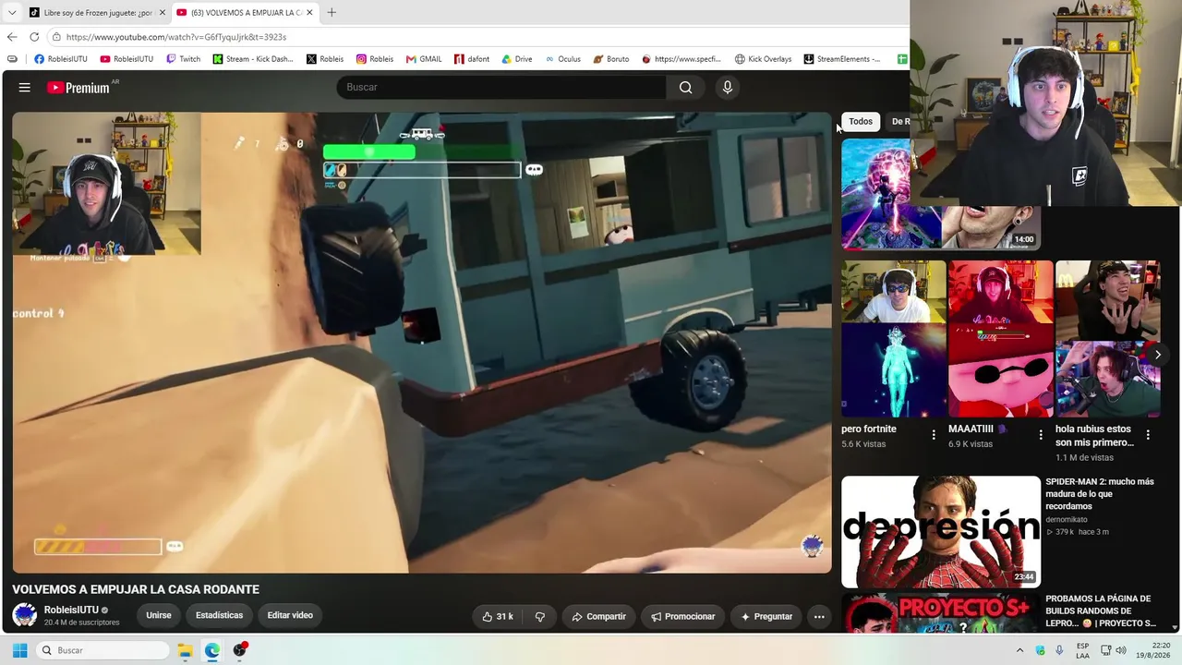Image resolution: width=1182 pixels, height=665 pixels.
Task: Start voice search with the microphone icon
Action: pyautogui.click(x=728, y=88)
